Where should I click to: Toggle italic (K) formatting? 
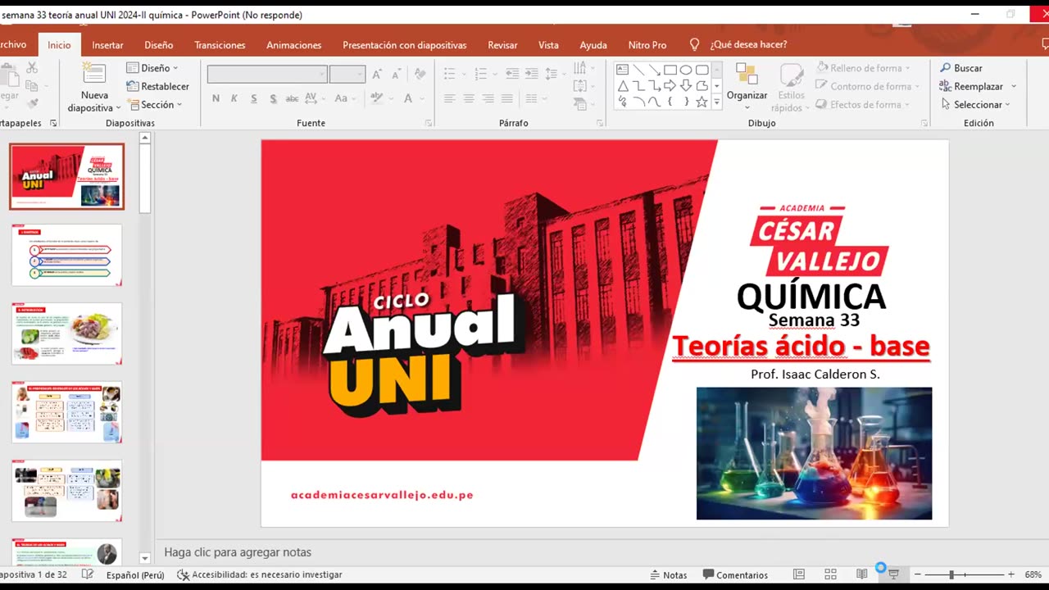[234, 98]
